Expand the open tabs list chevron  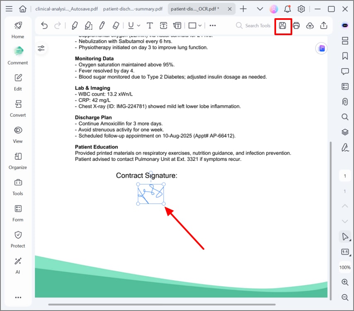pos(259,9)
